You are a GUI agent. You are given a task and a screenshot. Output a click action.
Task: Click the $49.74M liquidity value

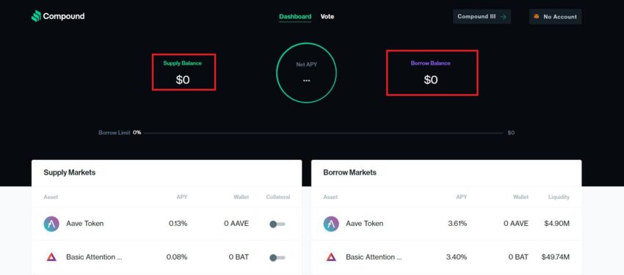pos(555,257)
